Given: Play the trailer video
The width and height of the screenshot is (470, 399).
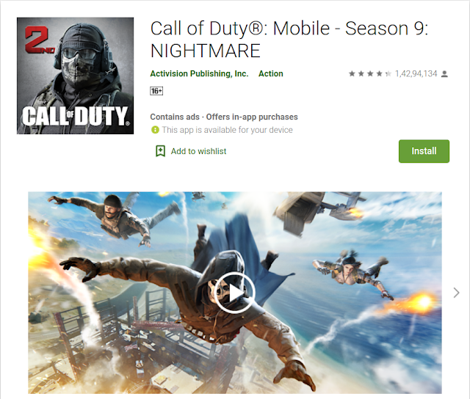Looking at the screenshot, I should [x=235, y=293].
